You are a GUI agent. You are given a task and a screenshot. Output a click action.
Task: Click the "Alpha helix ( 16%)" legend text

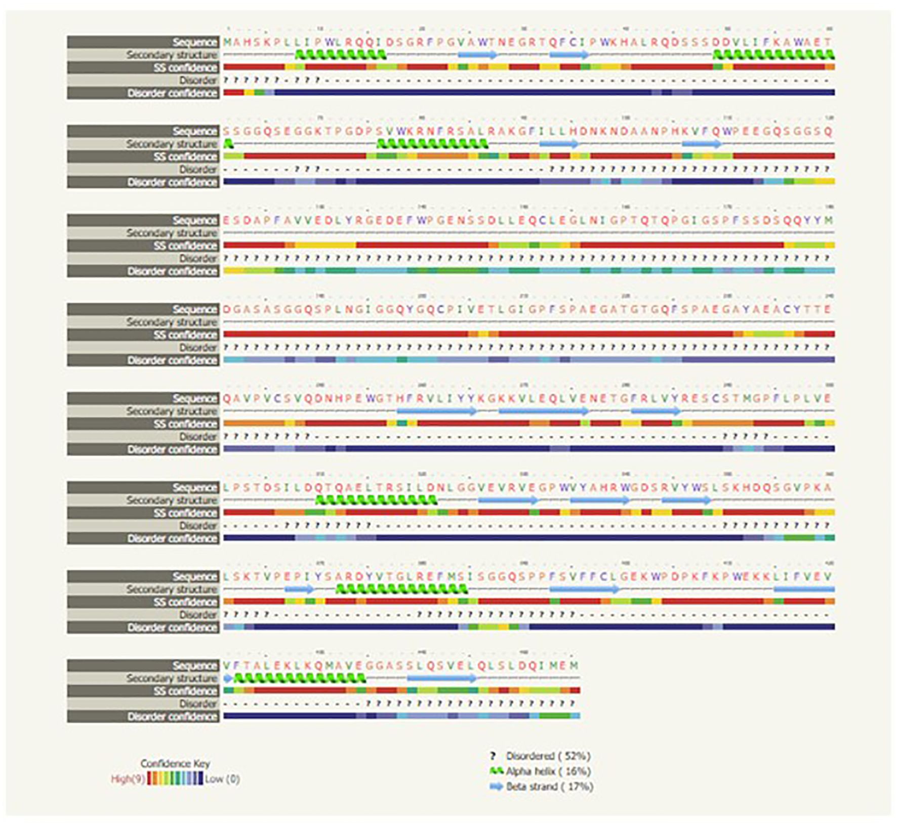pos(549,771)
